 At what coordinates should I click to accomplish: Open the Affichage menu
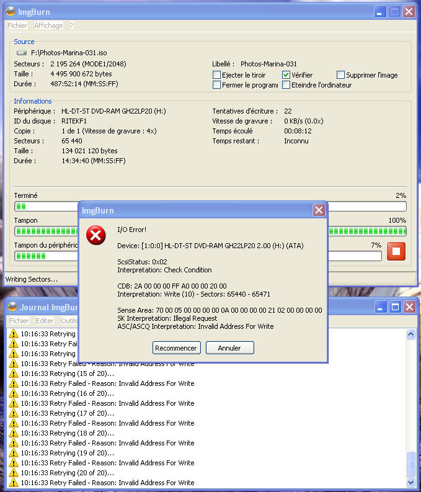48,25
